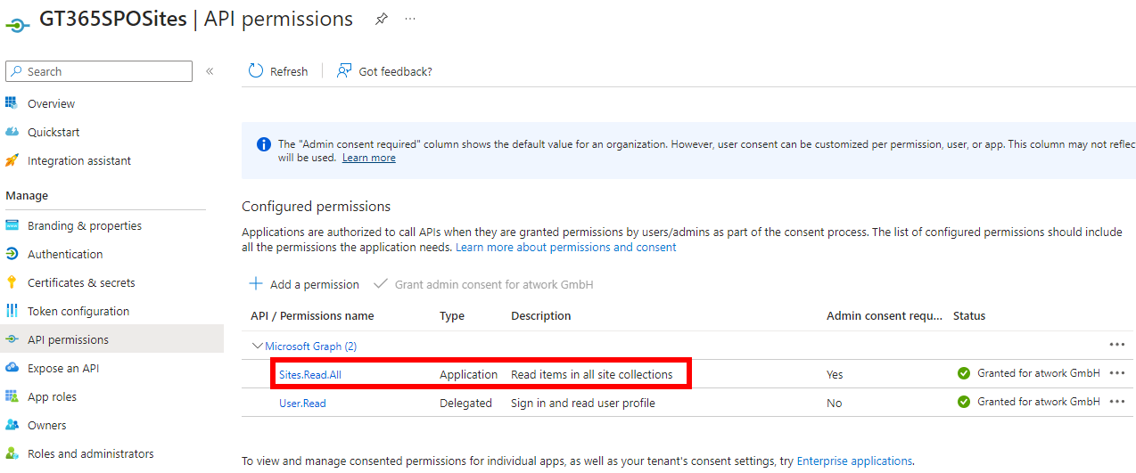Click the GT365SPOSites app logo icon
The image size is (1136, 473).
[18, 24]
